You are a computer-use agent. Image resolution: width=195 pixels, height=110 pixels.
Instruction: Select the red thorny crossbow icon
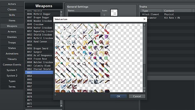[x=74, y=87]
